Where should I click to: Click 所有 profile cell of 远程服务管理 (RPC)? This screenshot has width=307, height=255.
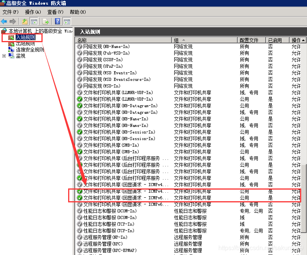coord(244,244)
